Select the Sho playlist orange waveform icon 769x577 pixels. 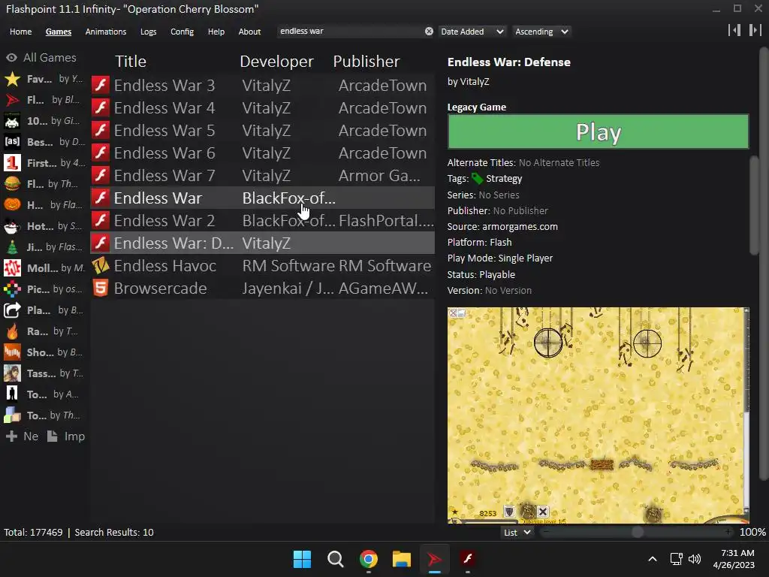tap(12, 352)
